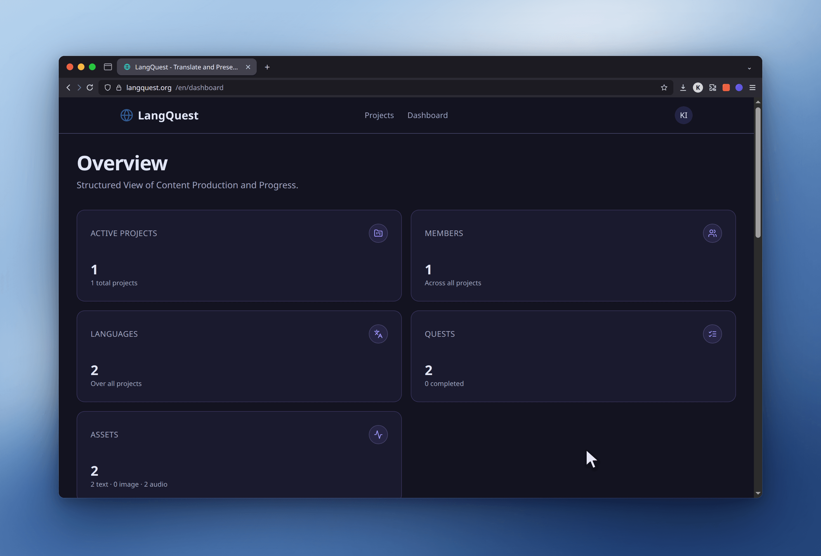The width and height of the screenshot is (821, 556).
Task: Click the site security padlock icon
Action: [x=119, y=88]
